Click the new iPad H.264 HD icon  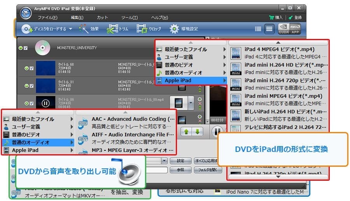236,116
